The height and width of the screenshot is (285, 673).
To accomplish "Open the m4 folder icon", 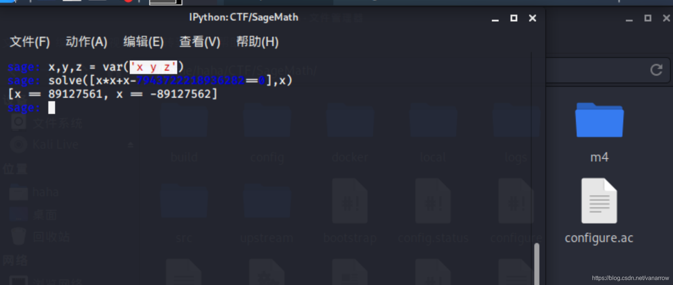I will tap(599, 120).
